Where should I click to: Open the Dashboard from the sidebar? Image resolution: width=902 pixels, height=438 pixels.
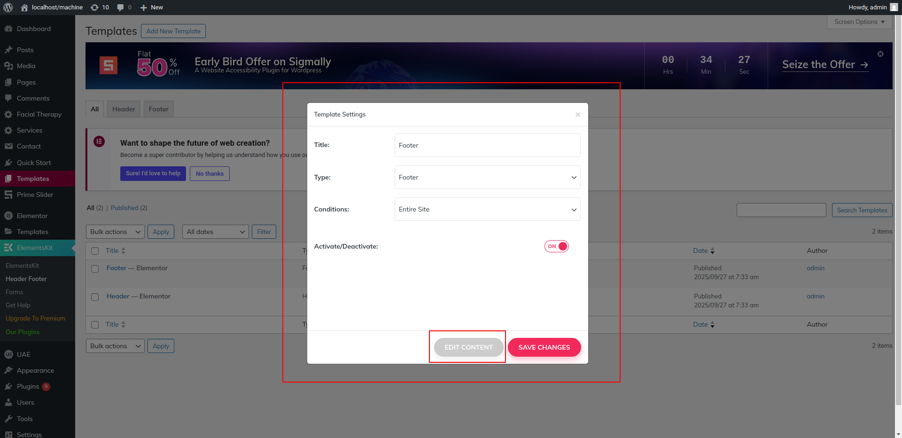pyautogui.click(x=33, y=29)
